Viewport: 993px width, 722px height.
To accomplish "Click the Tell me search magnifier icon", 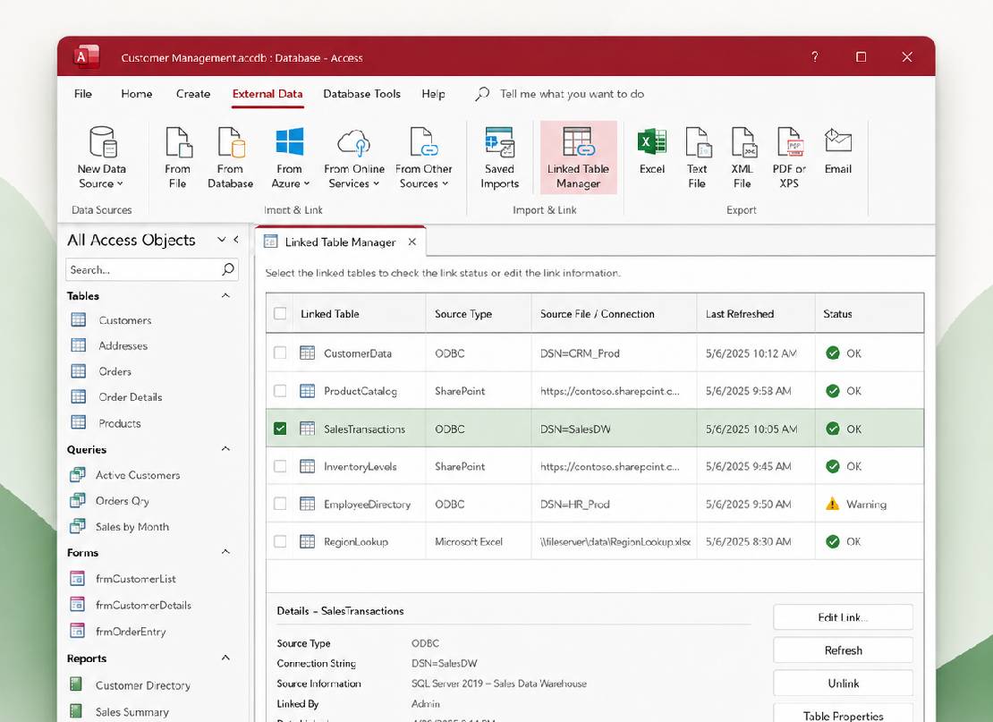I will click(x=482, y=94).
